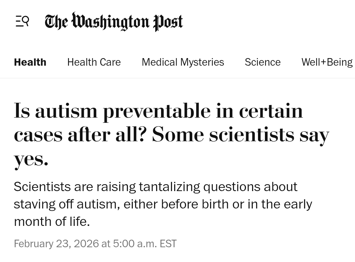The width and height of the screenshot is (355, 262).
Task: Click the word "preventable" in the headline
Action: [156, 111]
